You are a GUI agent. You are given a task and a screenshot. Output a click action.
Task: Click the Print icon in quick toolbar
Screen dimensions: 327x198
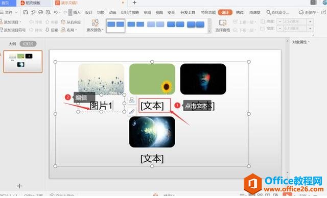40,12
